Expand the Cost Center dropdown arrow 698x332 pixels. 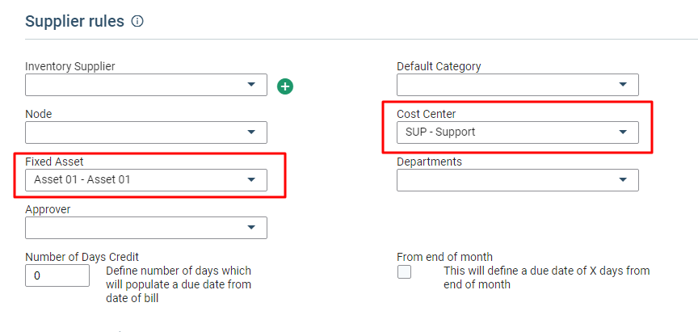pyautogui.click(x=623, y=132)
